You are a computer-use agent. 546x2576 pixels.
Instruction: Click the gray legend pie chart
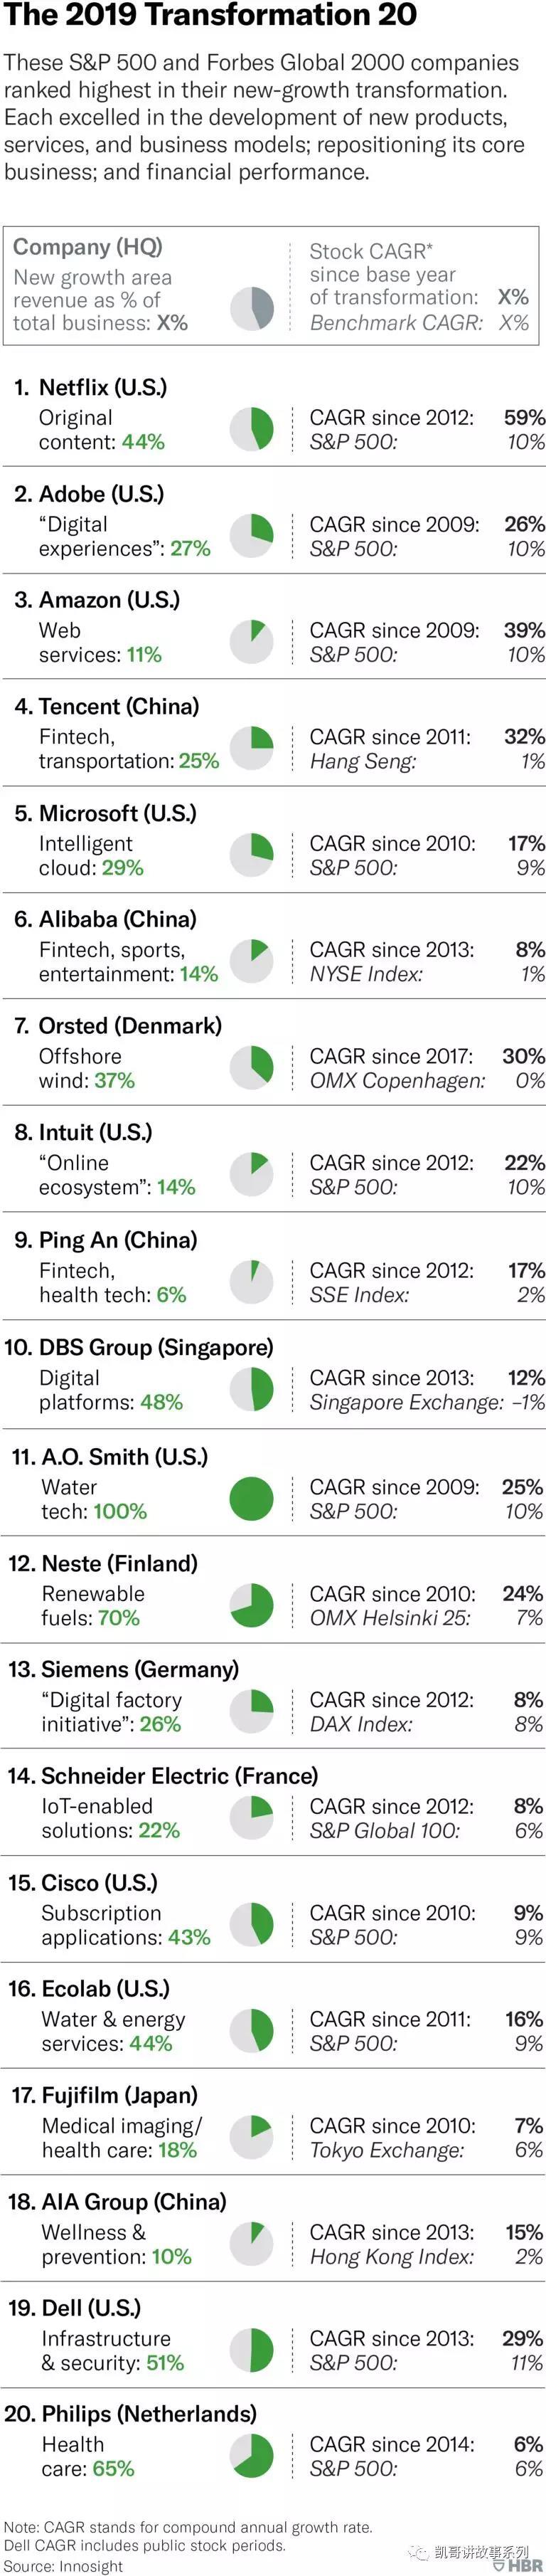click(x=252, y=309)
